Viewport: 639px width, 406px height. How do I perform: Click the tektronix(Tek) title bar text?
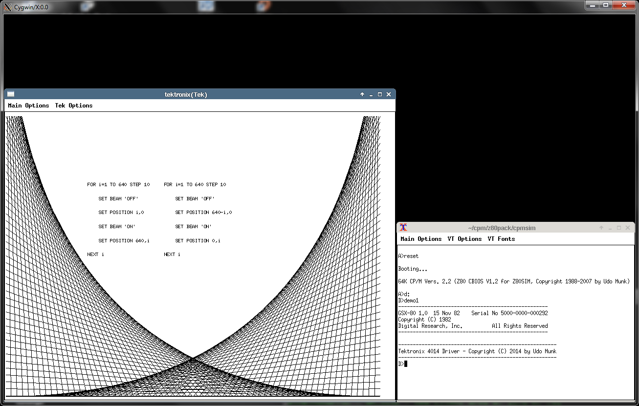[x=186, y=94]
